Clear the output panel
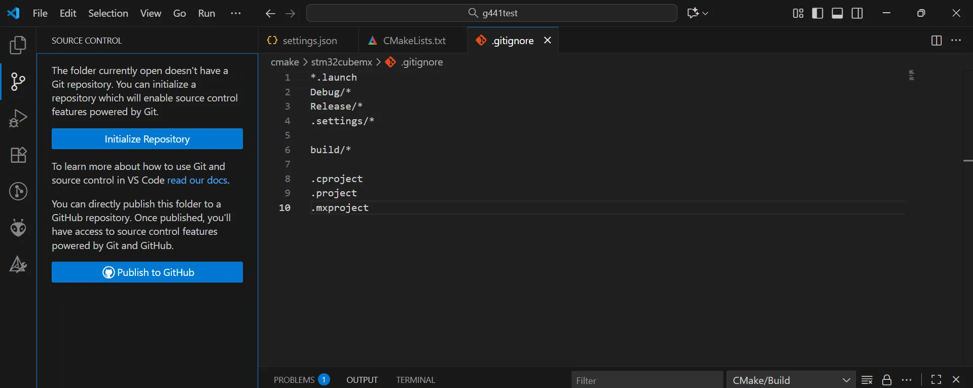The height and width of the screenshot is (388, 973). point(867,380)
